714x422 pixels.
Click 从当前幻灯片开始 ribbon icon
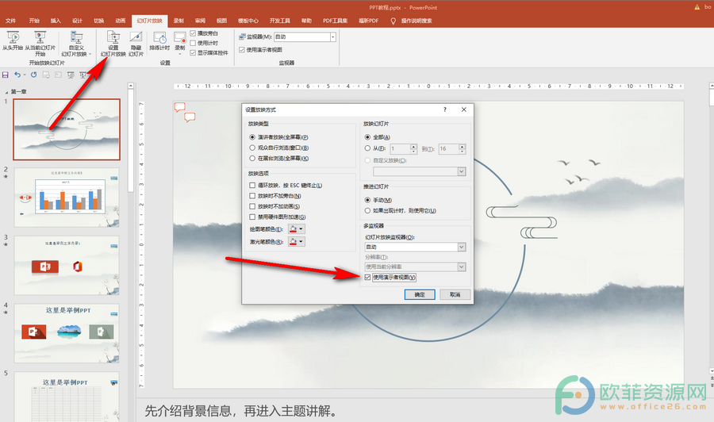click(40, 37)
